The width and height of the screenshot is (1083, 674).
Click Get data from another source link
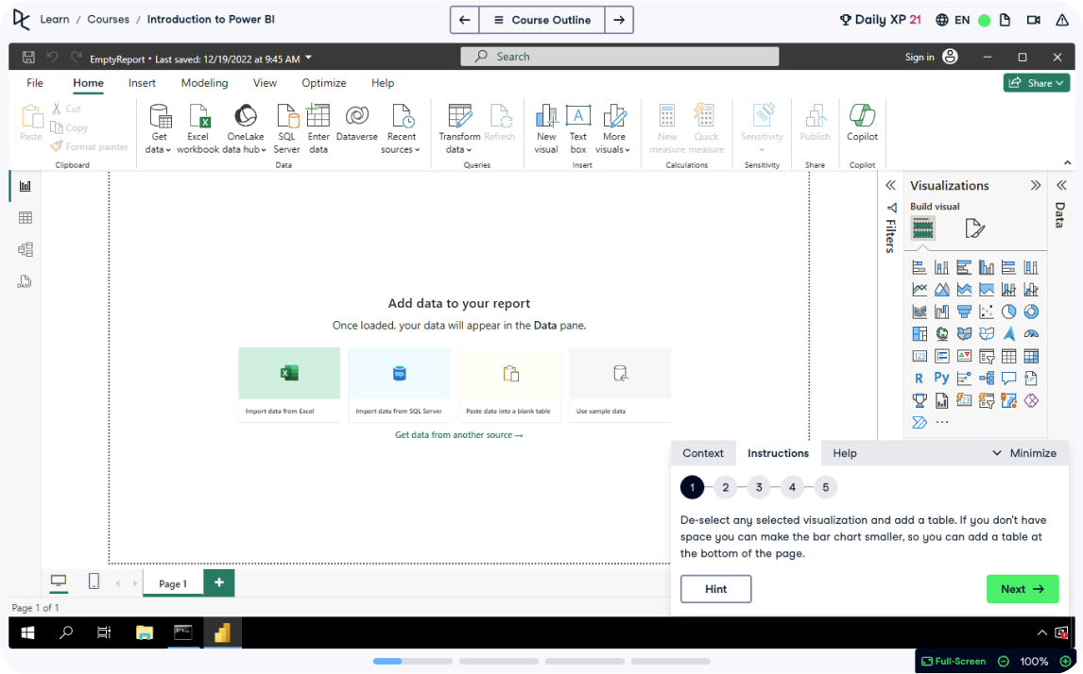point(458,435)
